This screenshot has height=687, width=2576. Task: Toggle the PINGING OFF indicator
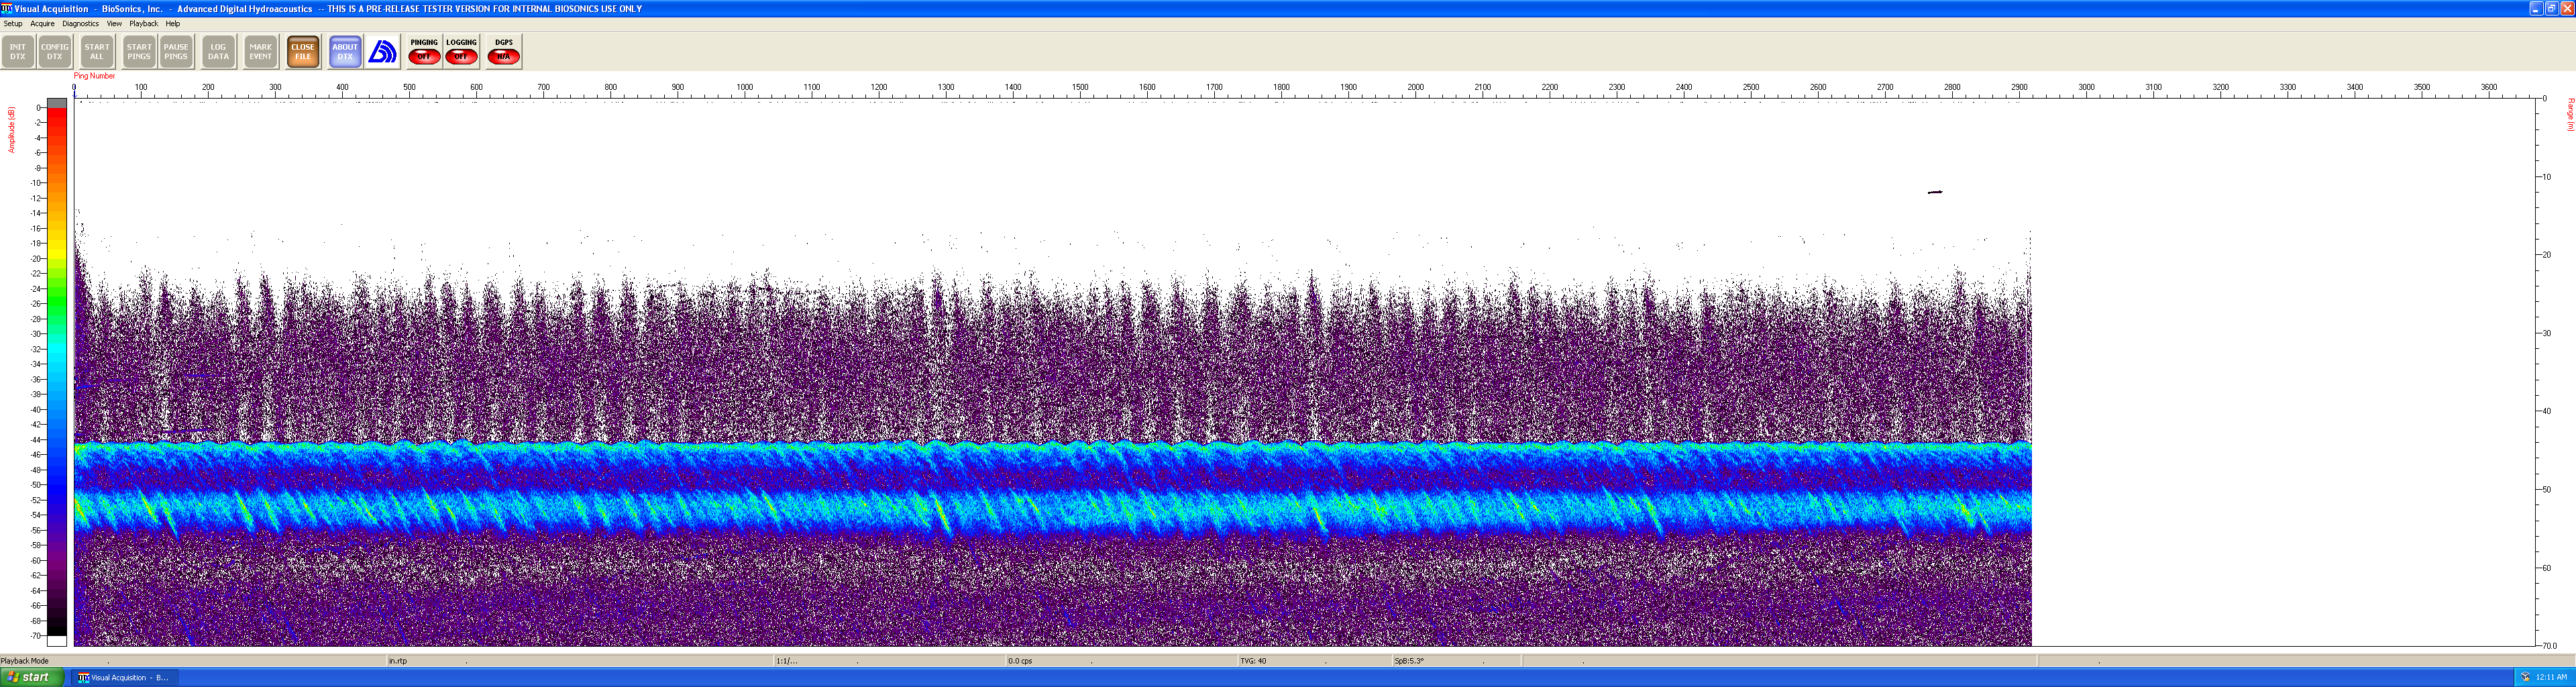pyautogui.click(x=424, y=52)
